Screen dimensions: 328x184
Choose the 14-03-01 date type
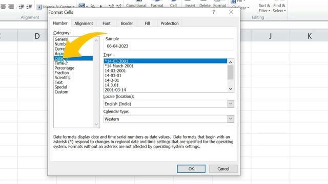166,75
